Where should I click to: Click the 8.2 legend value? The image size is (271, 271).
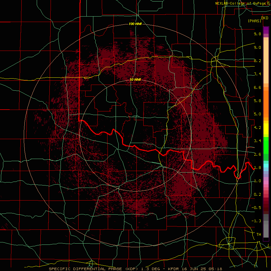[x=257, y=61]
